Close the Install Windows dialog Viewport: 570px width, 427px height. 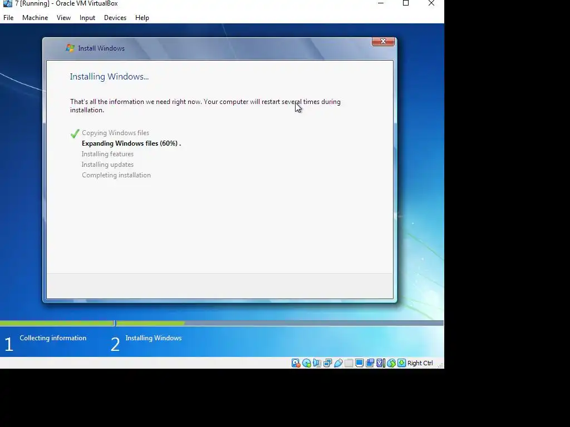[x=383, y=41]
